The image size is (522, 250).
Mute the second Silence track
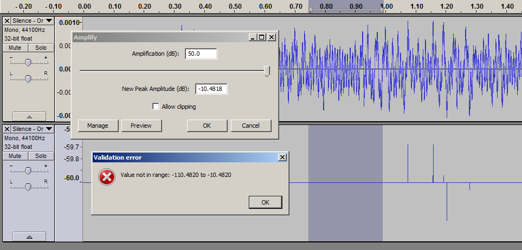click(x=16, y=156)
